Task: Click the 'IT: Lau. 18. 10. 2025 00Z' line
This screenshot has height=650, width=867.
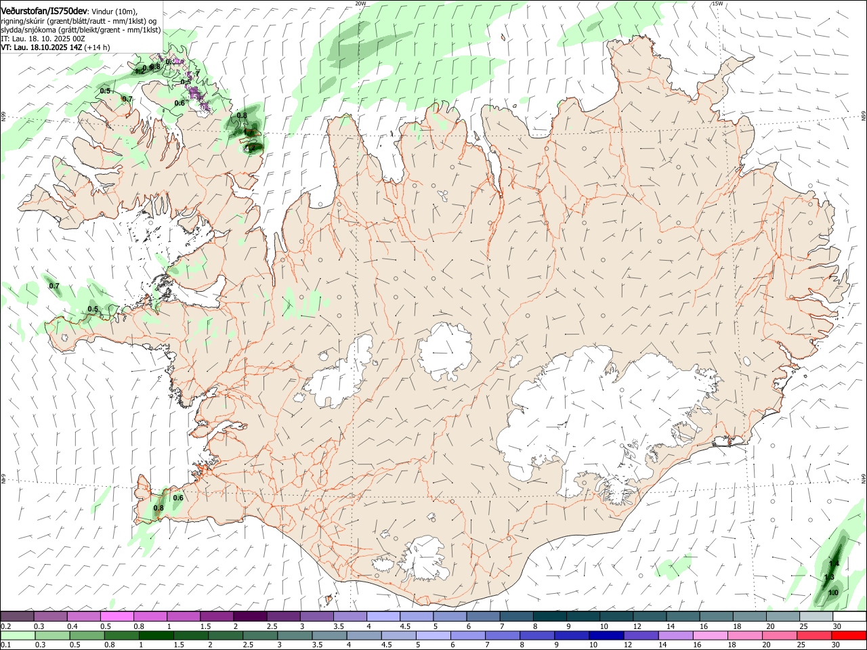Action: [43, 39]
